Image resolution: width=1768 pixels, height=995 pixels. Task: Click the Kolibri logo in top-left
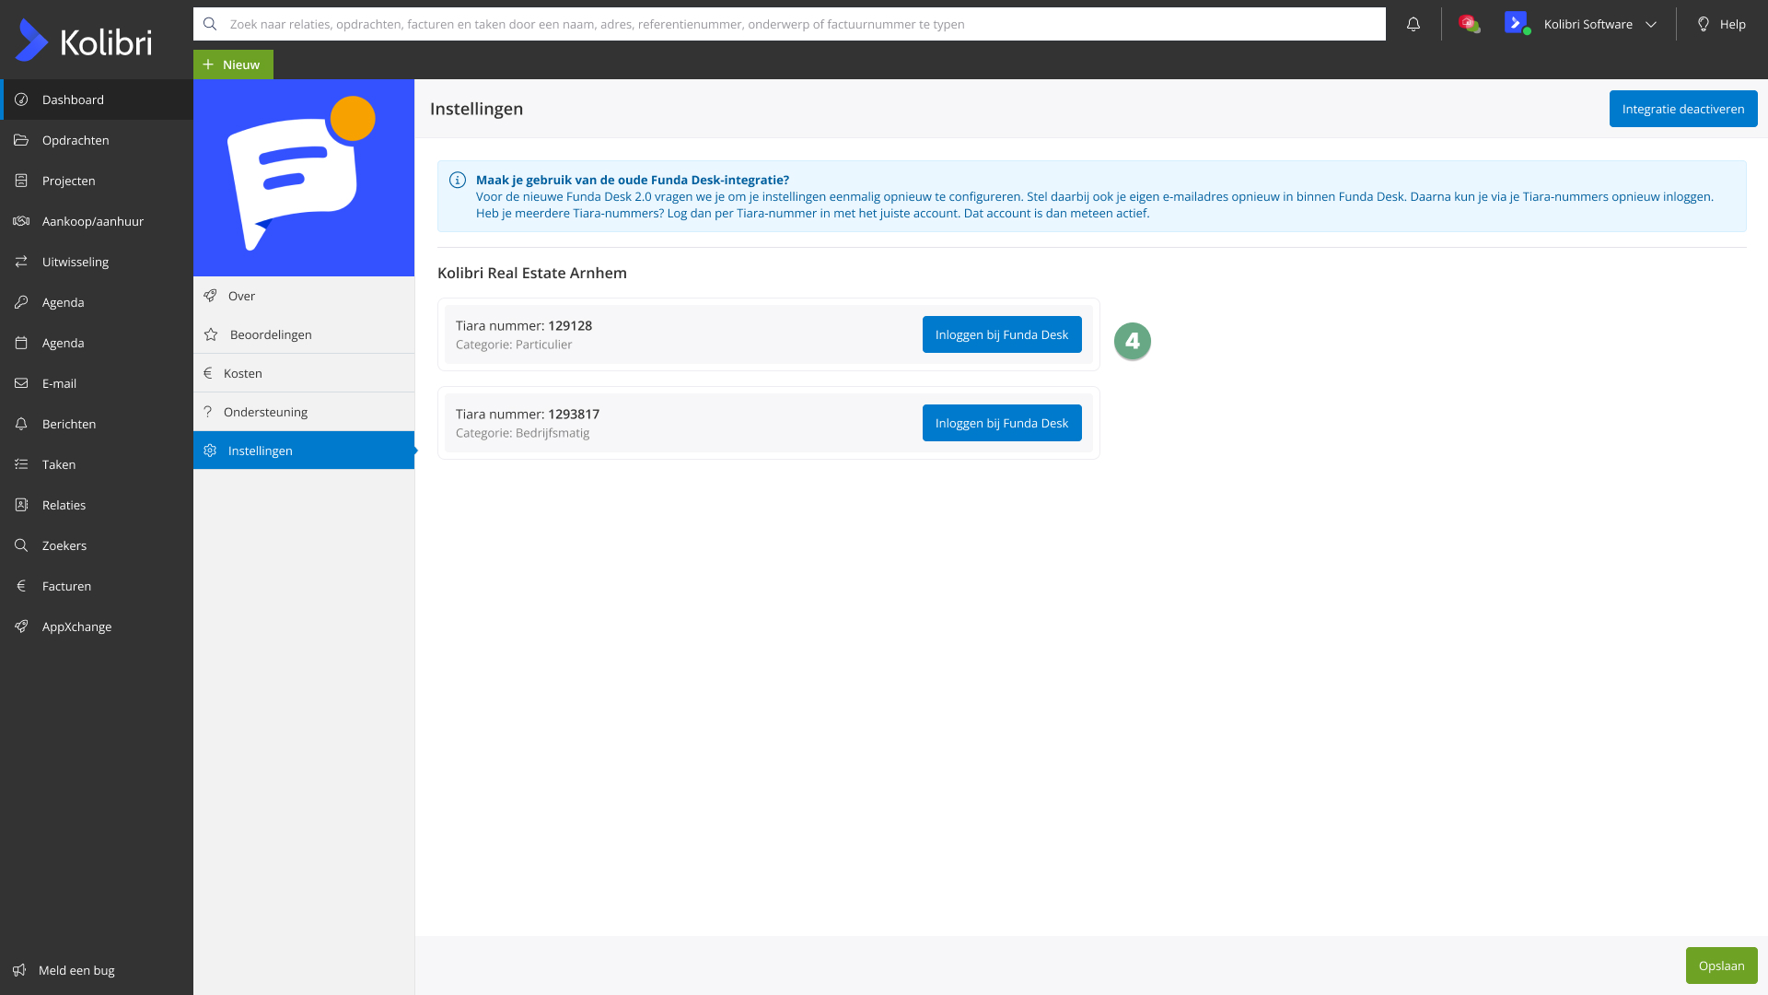click(x=84, y=41)
